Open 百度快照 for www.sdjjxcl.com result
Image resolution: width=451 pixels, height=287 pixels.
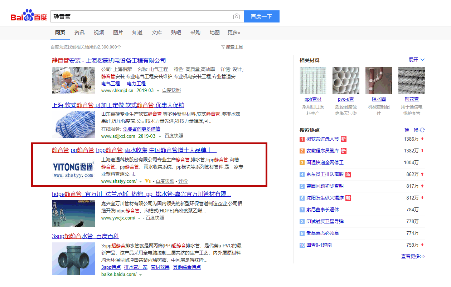[x=174, y=136]
